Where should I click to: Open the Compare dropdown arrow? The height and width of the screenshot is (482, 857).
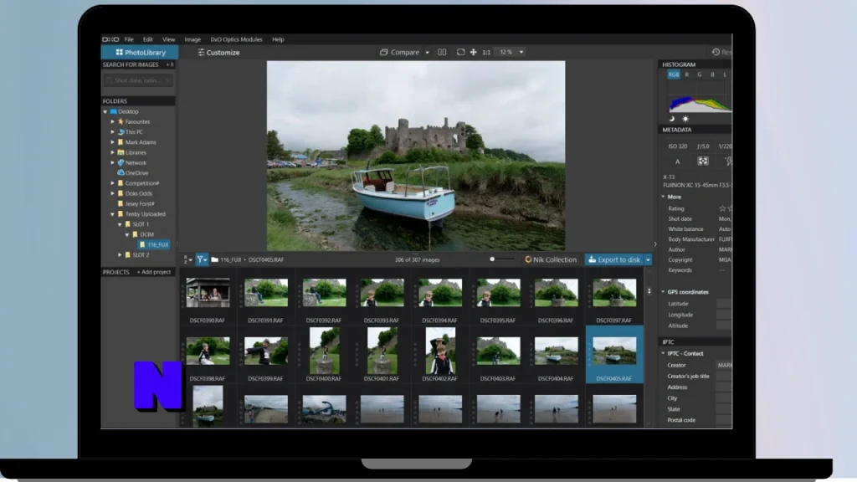click(428, 53)
